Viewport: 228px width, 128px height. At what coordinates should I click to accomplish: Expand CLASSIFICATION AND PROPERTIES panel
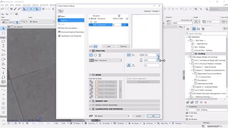[x=90, y=109]
